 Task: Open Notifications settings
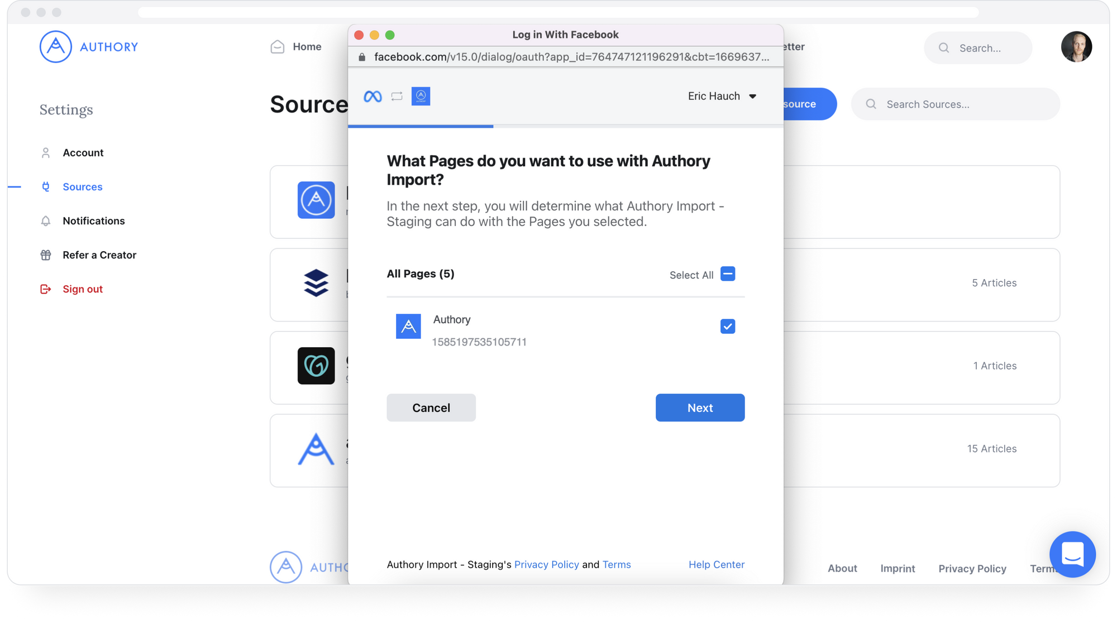coord(93,221)
